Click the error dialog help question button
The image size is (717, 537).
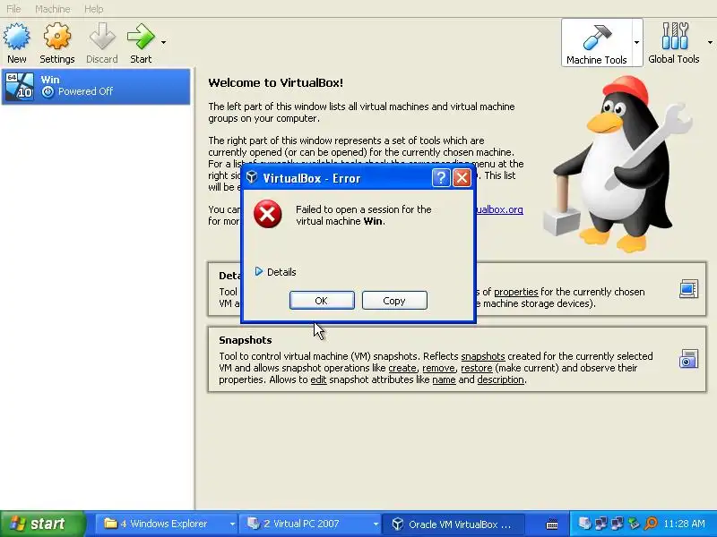click(441, 178)
